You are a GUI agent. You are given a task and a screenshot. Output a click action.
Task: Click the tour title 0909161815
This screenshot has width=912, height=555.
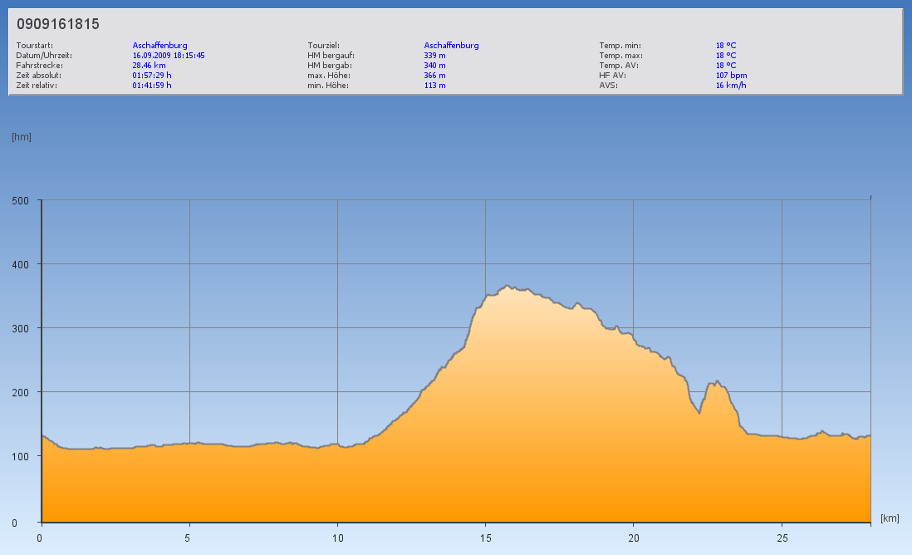pyautogui.click(x=58, y=24)
